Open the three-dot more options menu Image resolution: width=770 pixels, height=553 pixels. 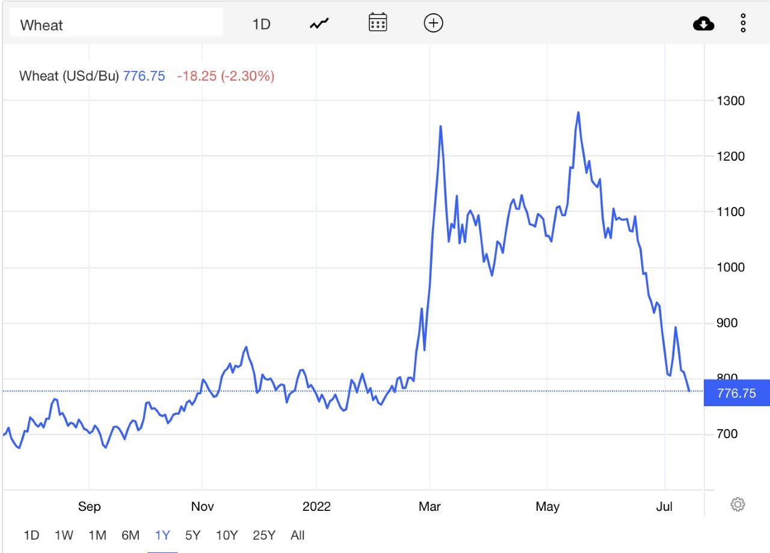[744, 23]
